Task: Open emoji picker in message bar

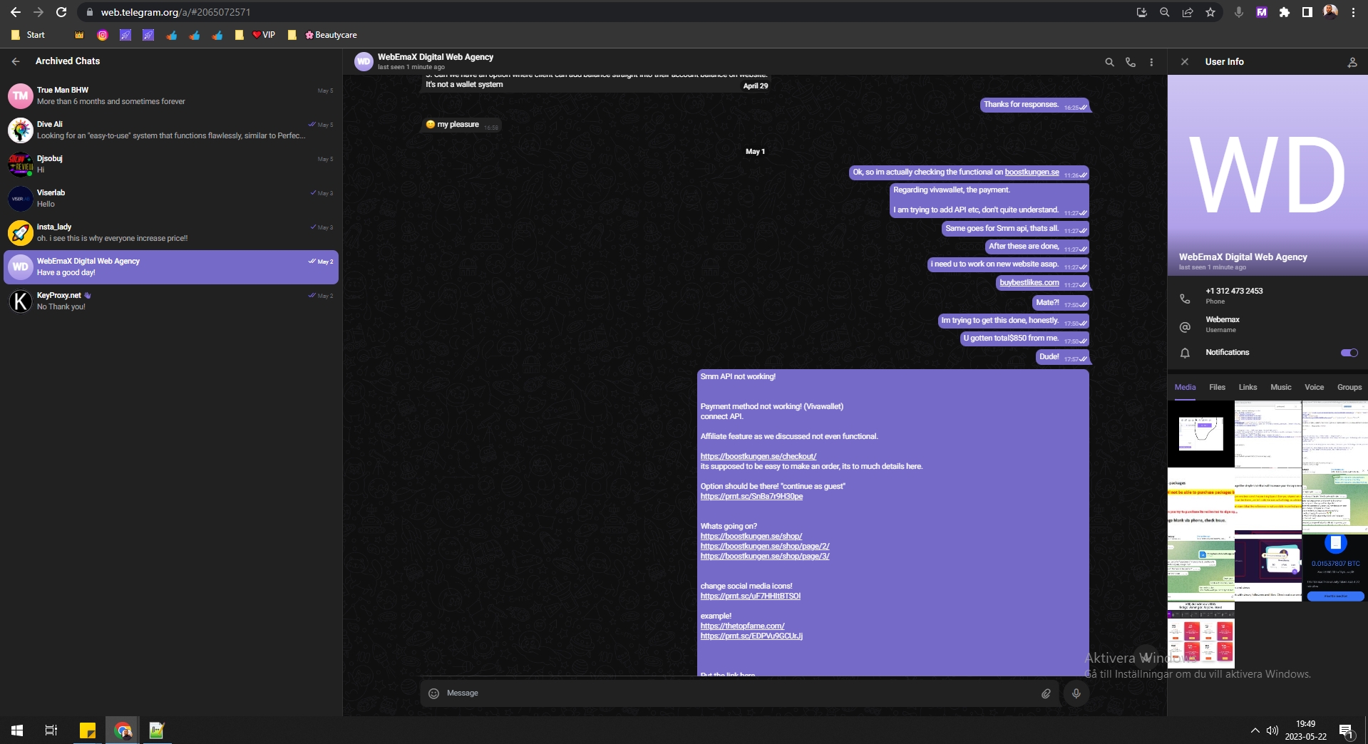Action: coord(433,693)
